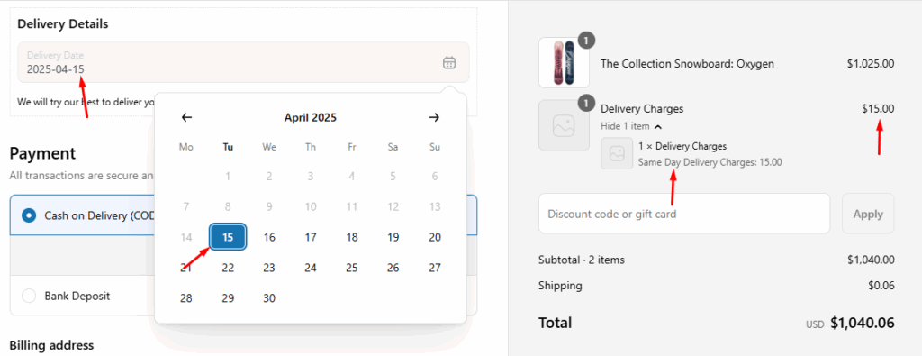
Task: Click the Hide 1 item text toggle
Action: click(x=625, y=126)
